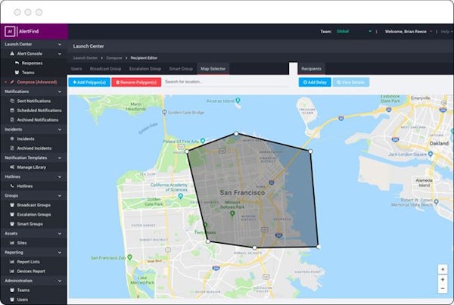Click the Devices Report chart icon

pyautogui.click(x=12, y=271)
